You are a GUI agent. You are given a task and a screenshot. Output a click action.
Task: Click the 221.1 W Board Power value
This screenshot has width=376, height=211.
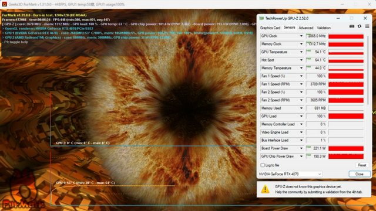316,148
